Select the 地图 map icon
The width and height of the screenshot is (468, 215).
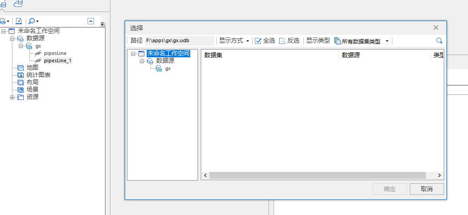tap(20, 68)
